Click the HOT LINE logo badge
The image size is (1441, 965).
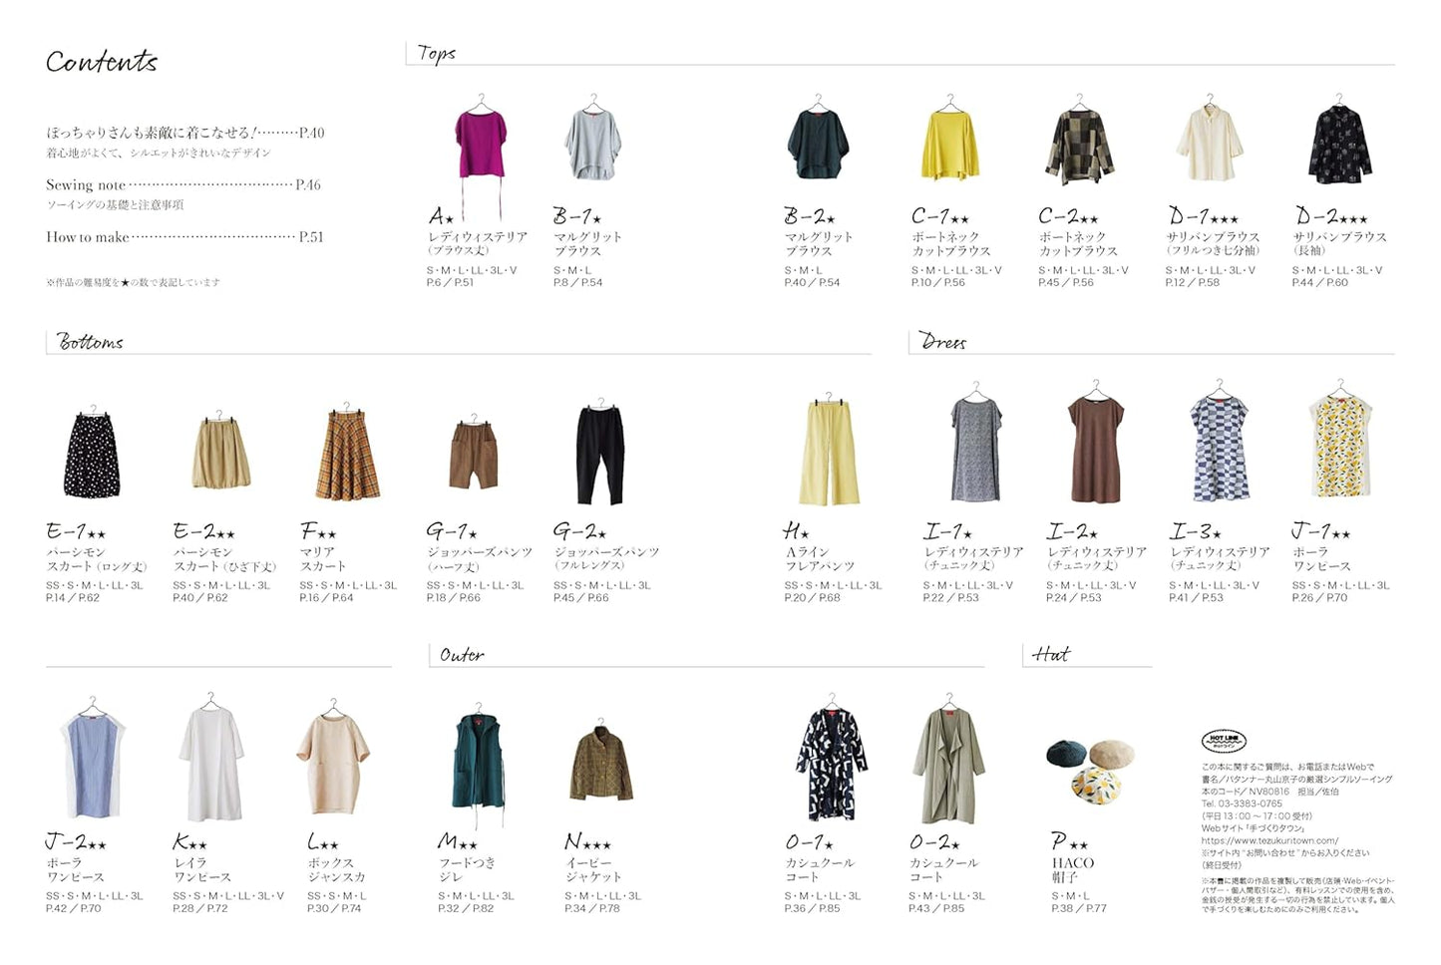1223,741
